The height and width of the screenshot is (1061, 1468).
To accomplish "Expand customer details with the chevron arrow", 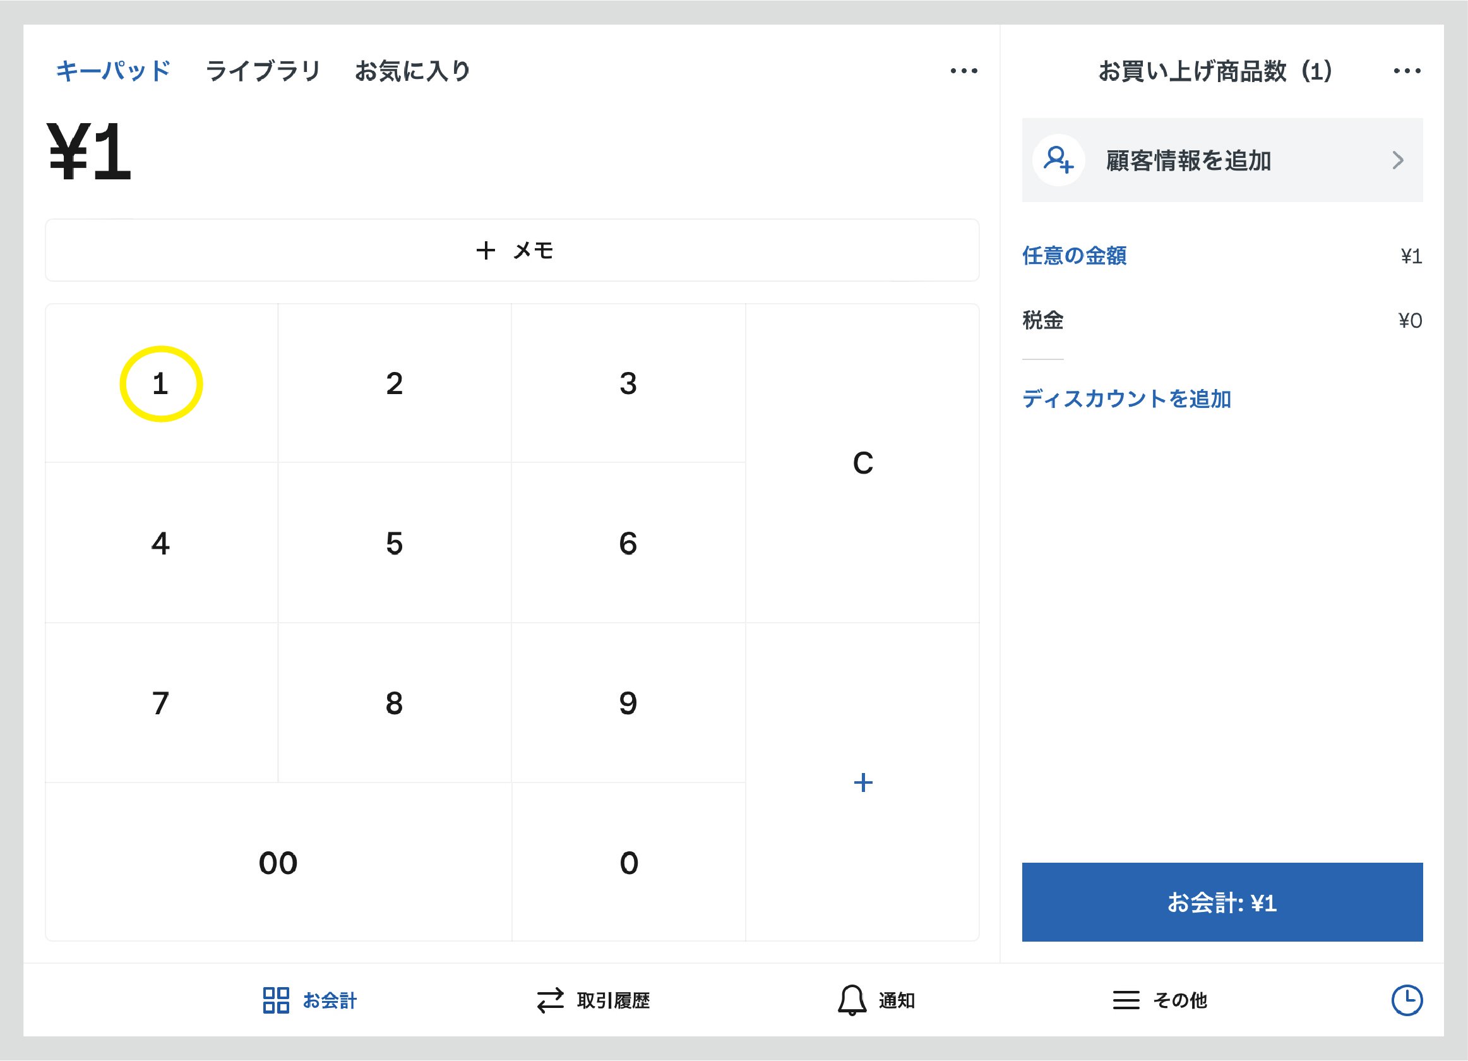I will 1398,160.
